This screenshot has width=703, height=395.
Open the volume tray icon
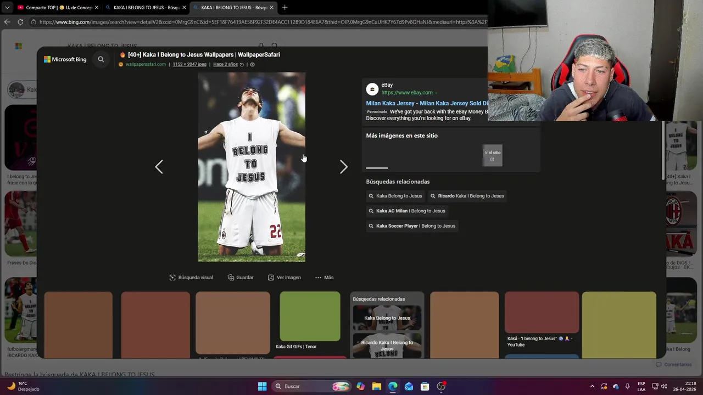coord(664,386)
